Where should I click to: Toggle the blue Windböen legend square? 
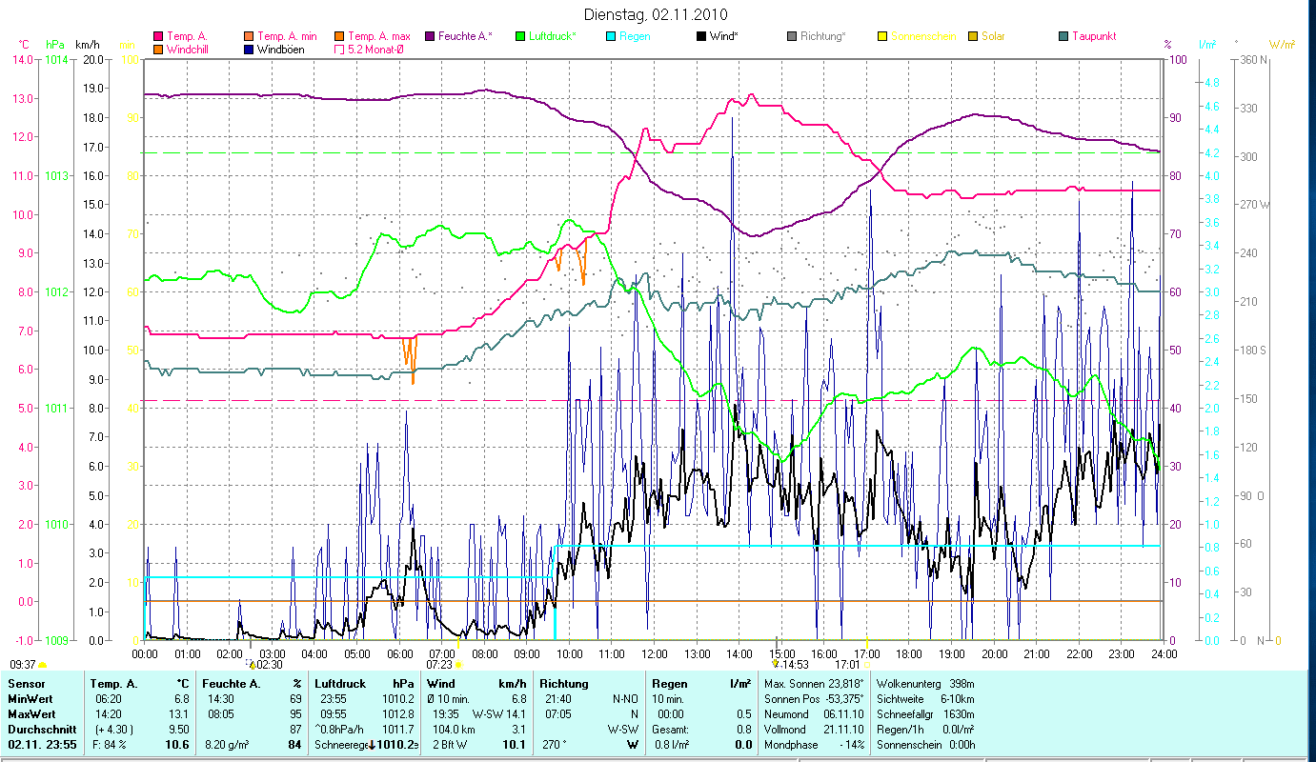click(250, 50)
